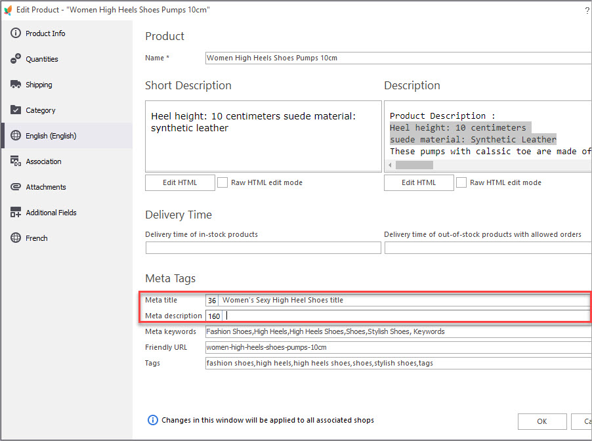Click the highlighted 'Heel height: 10 centimeters' description line

pyautogui.click(x=457, y=127)
